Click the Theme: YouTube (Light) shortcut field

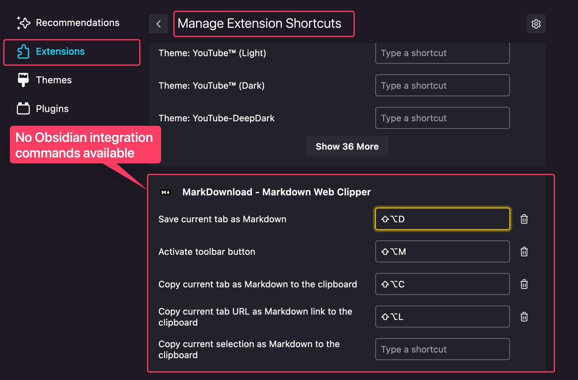click(442, 53)
